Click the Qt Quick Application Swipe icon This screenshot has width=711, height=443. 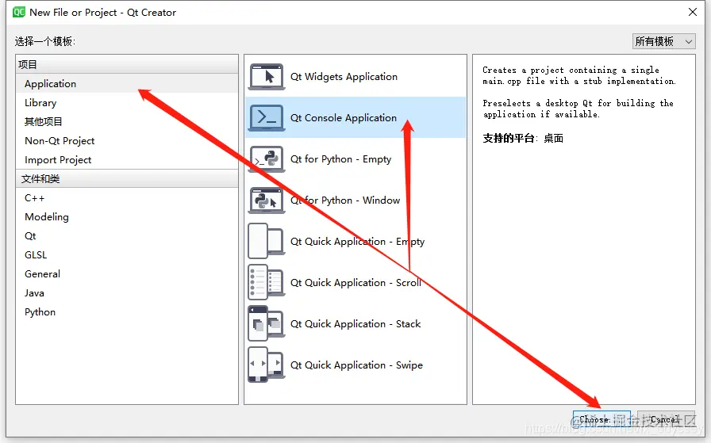pos(266,365)
